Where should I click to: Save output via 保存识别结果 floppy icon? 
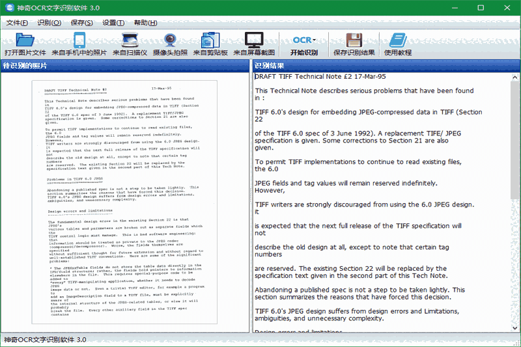pos(354,40)
